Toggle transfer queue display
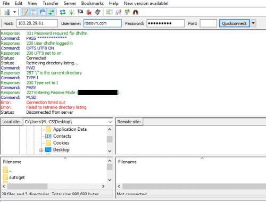The image size is (266, 202). click(52, 12)
